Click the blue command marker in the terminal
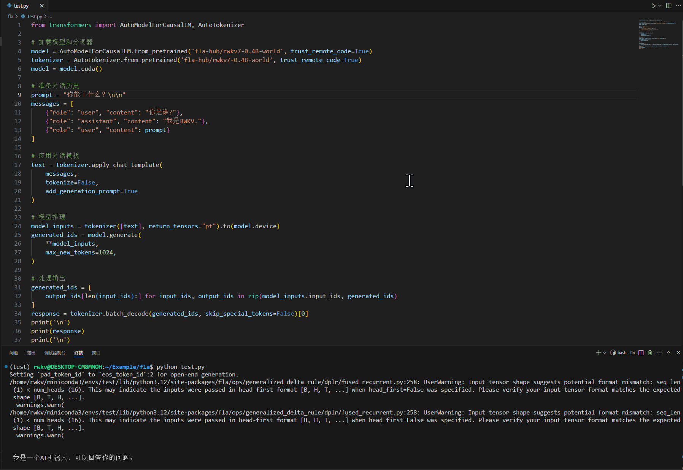Viewport: 683px width, 470px height. [x=6, y=367]
